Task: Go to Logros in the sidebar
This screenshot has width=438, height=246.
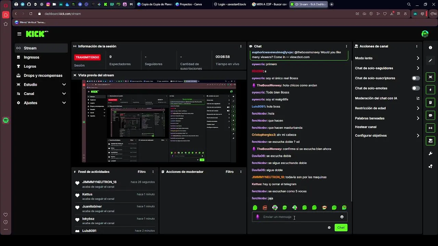Action: tap(42, 66)
